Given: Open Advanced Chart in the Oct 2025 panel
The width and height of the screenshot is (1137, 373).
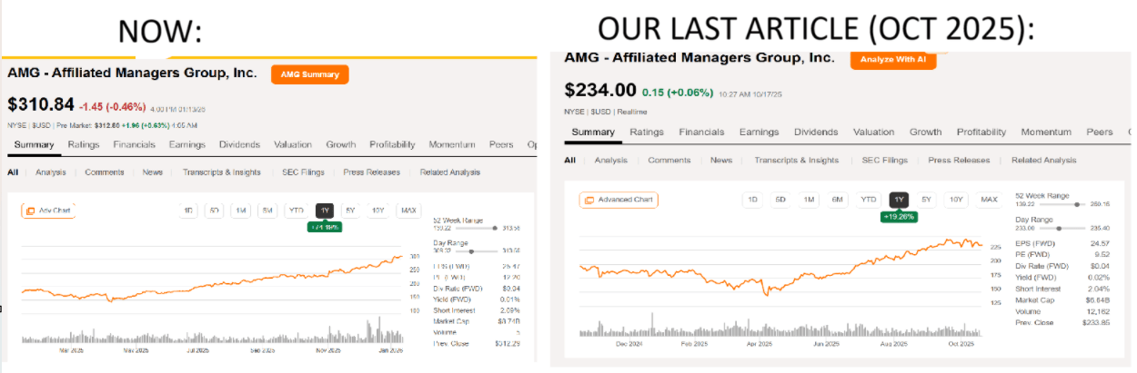Looking at the screenshot, I should (x=619, y=200).
